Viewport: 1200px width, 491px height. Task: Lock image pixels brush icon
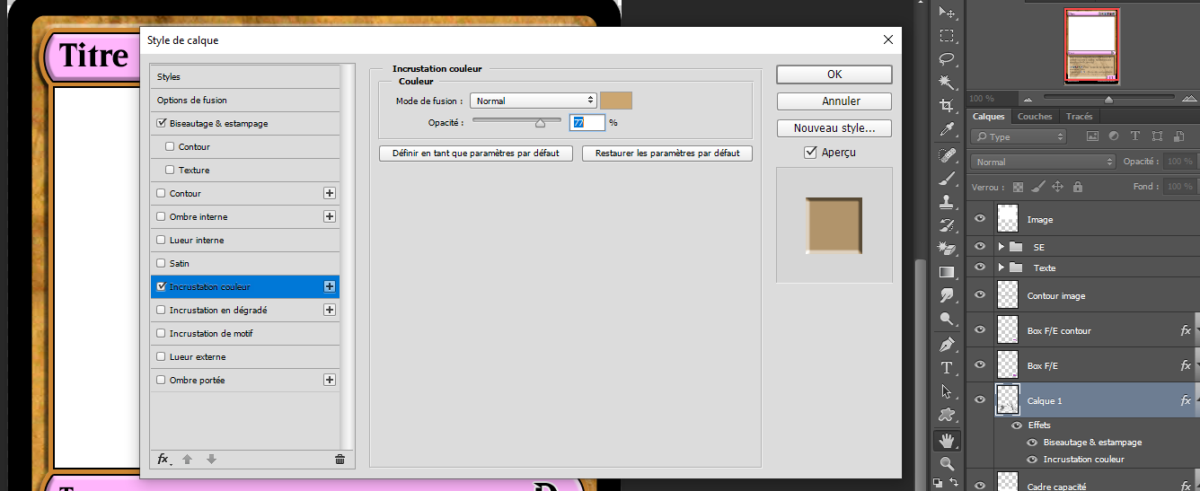1037,187
